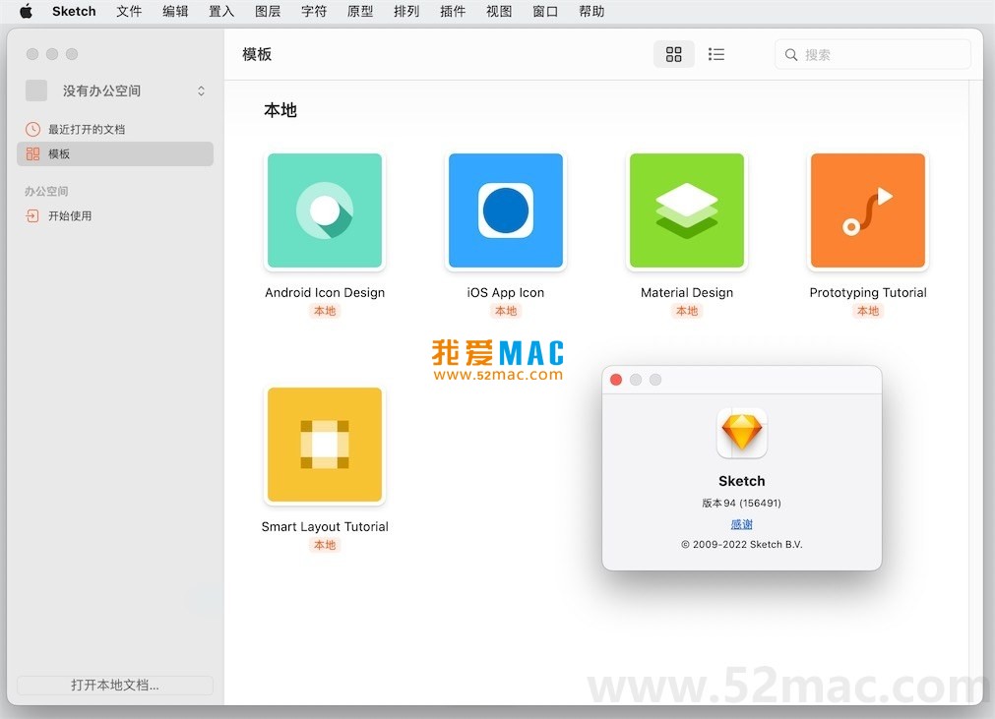Click the Material Design title
This screenshot has height=719, width=995.
coord(687,292)
